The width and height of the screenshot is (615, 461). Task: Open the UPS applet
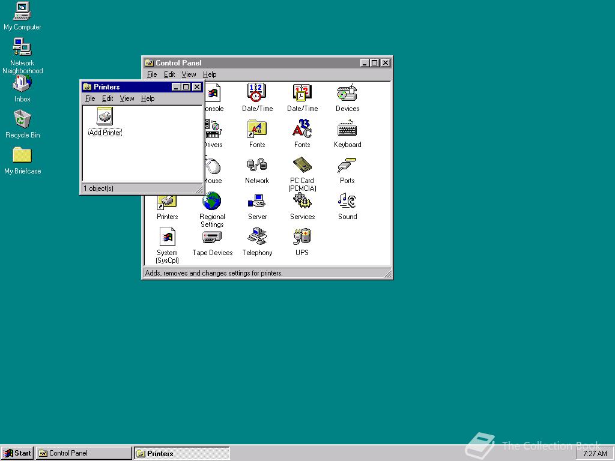click(302, 242)
